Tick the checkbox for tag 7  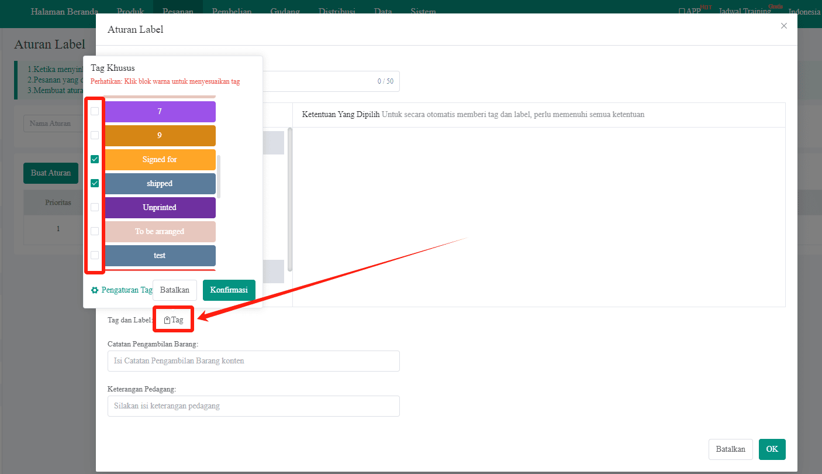[x=95, y=111]
